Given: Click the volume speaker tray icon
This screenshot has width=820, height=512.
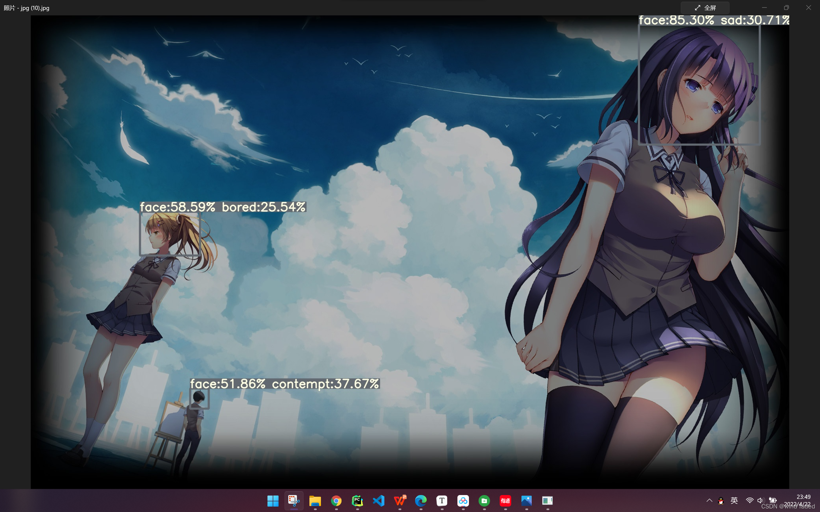Looking at the screenshot, I should [x=760, y=500].
